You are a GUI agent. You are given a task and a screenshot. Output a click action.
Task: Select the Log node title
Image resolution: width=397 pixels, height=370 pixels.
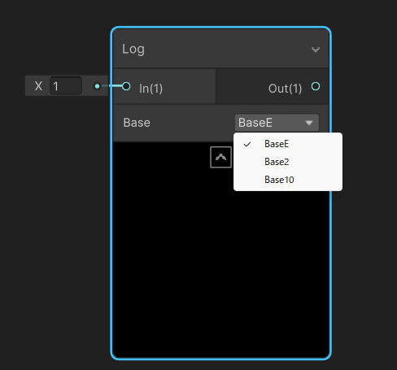(x=133, y=50)
